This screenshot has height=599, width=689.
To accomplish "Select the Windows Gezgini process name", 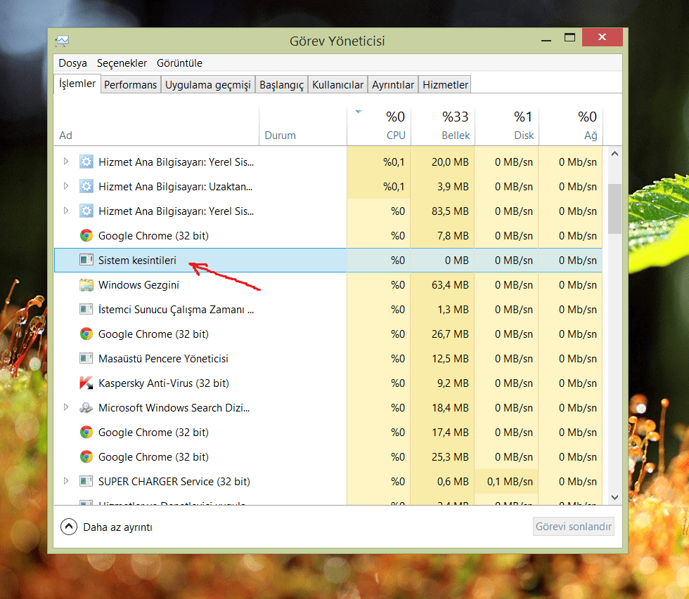I will tap(139, 285).
